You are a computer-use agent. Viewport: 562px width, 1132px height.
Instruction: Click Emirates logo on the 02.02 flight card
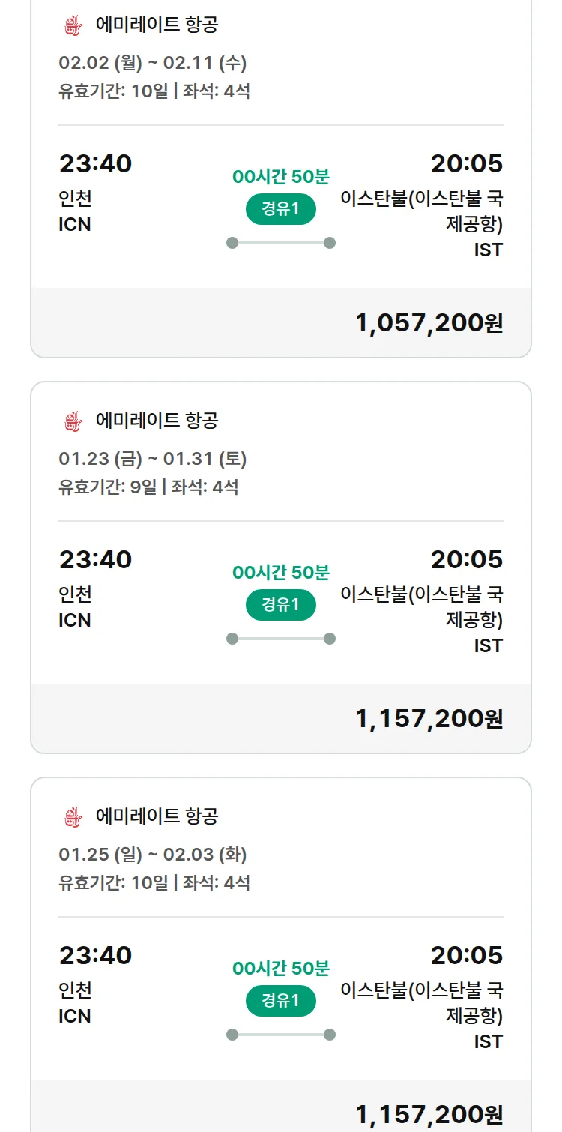click(72, 25)
